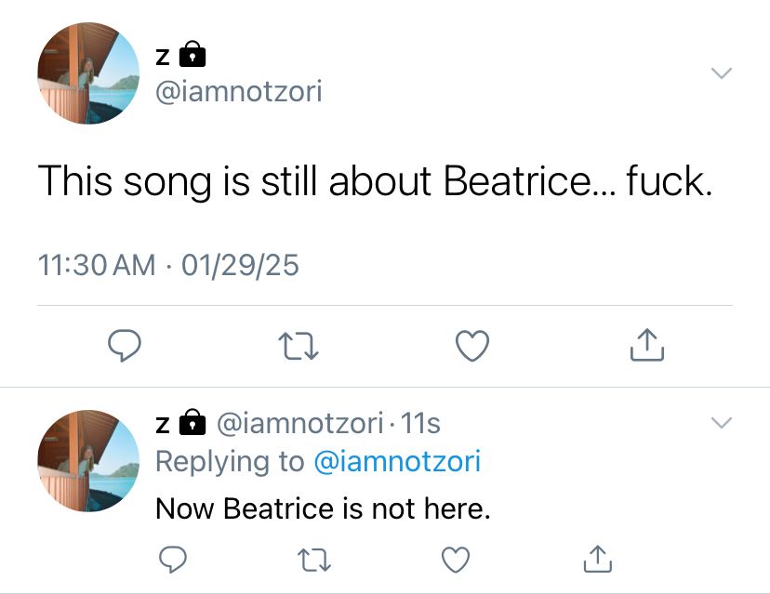Click the blue @iamnotzori mention link
Viewport: 770px width, 594px height.
pos(398,461)
